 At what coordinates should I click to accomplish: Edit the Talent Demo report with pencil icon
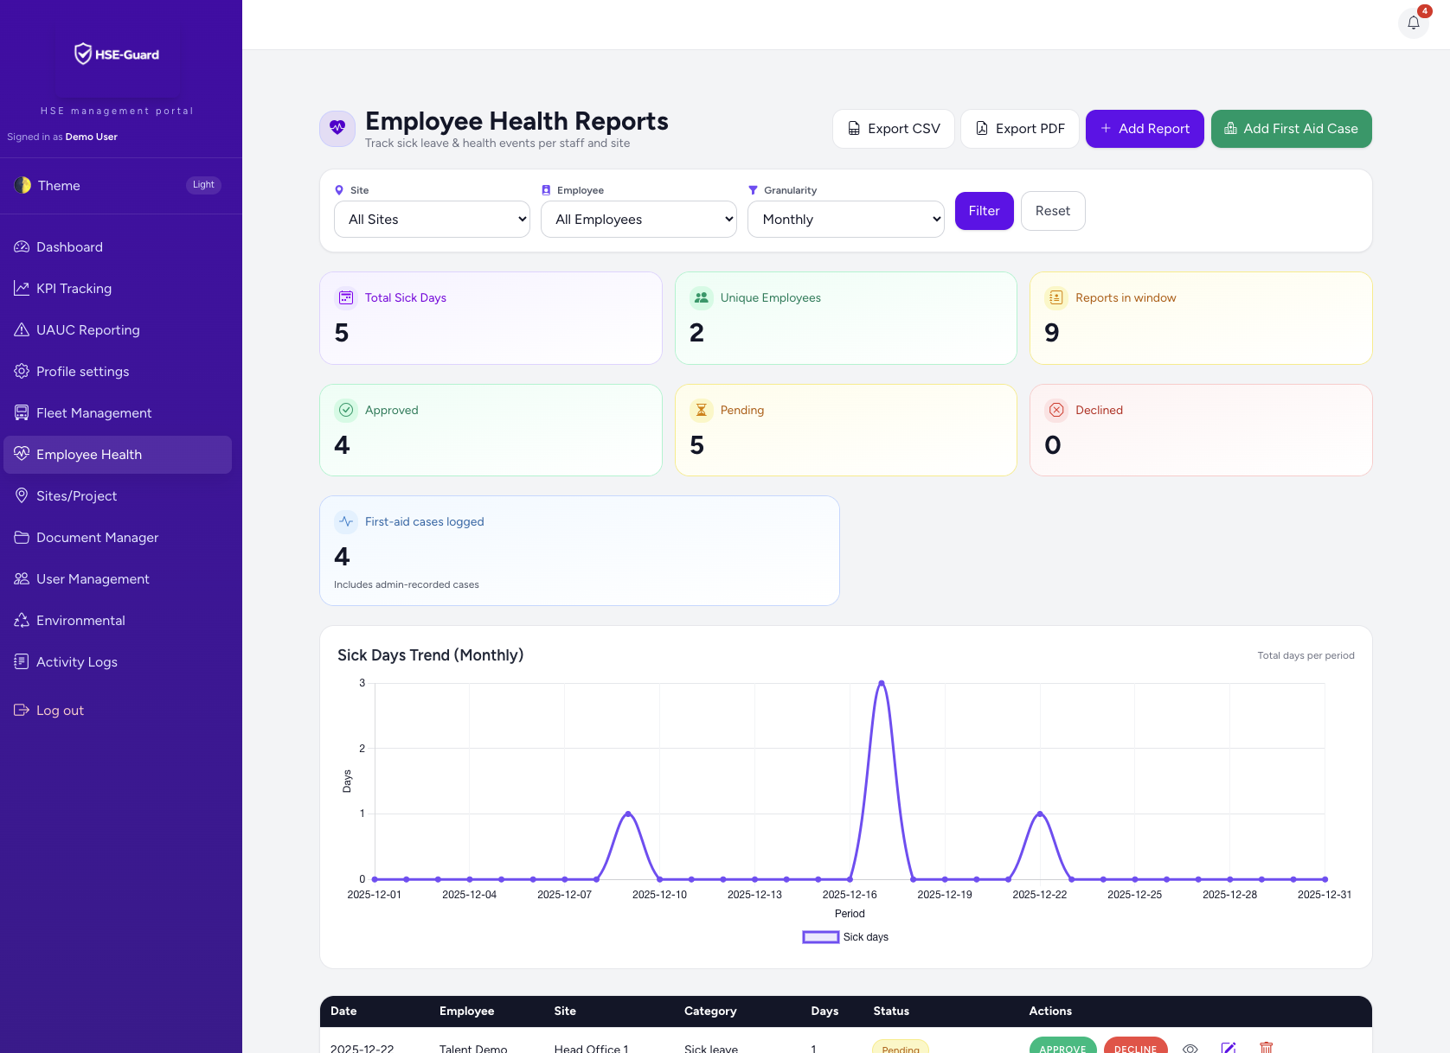coord(1228,1048)
